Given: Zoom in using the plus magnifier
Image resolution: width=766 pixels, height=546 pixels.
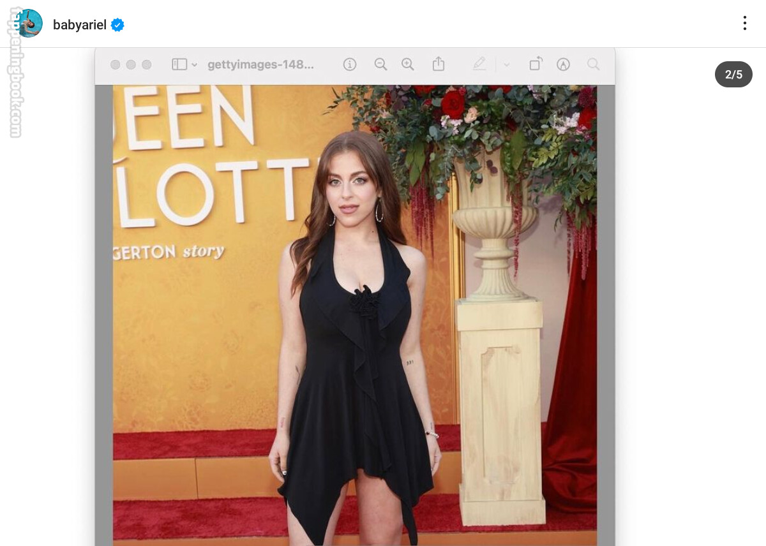Looking at the screenshot, I should point(408,64).
